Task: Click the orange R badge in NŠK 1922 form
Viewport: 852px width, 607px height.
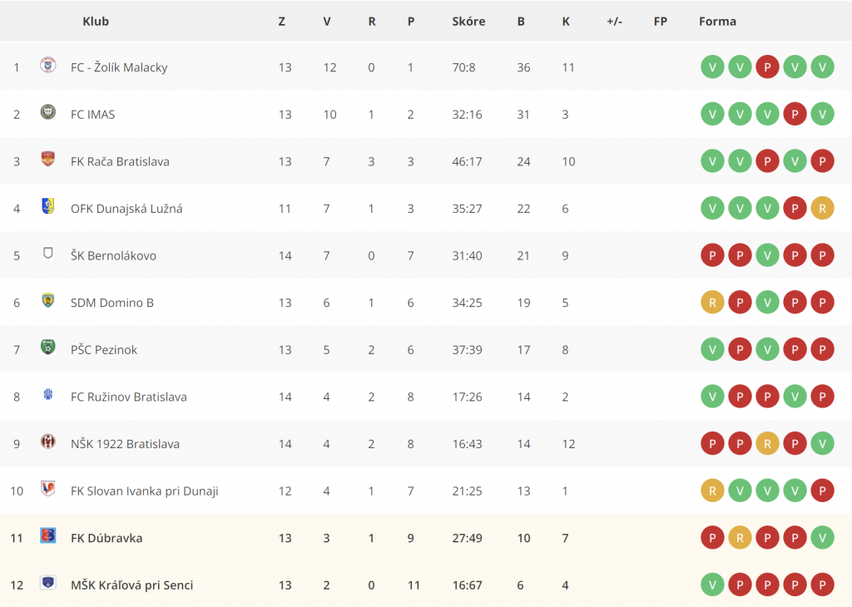Action: (767, 444)
